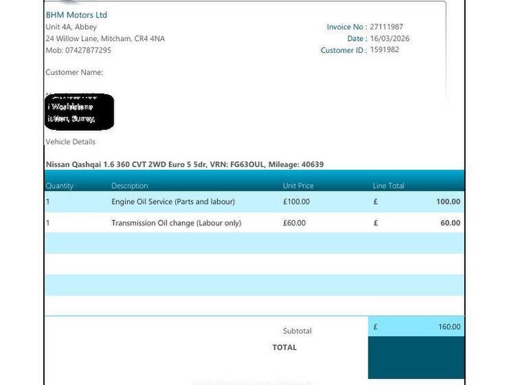This screenshot has height=385, width=513.
Task: Click the BHM Motors Ltd company name
Action: point(76,15)
